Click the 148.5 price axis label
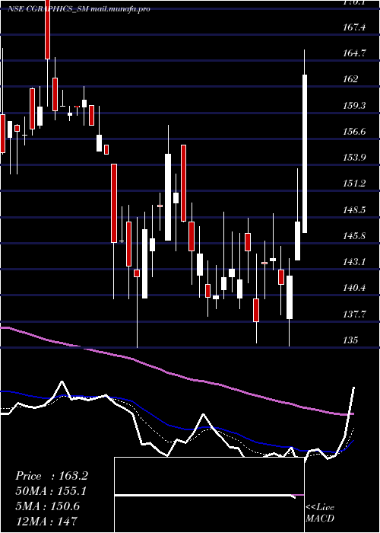Screen dimensions: 380x533 click(355, 209)
